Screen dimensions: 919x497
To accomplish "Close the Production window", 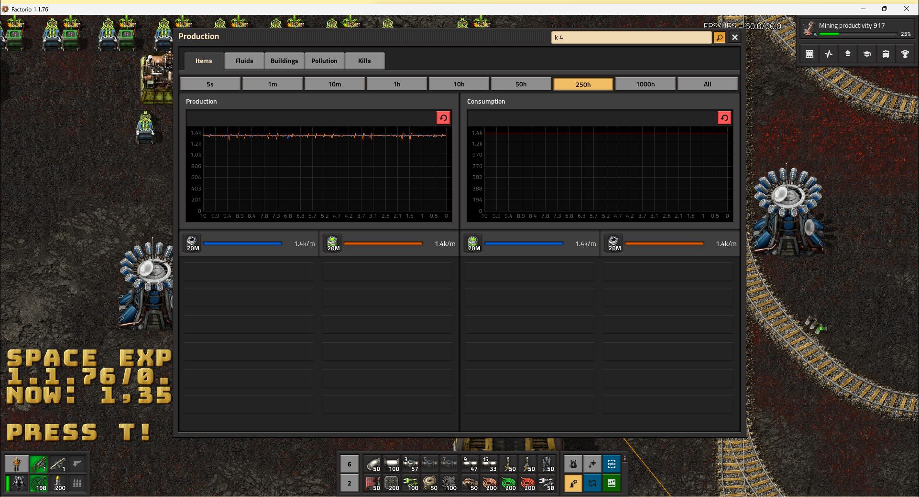I will click(735, 37).
